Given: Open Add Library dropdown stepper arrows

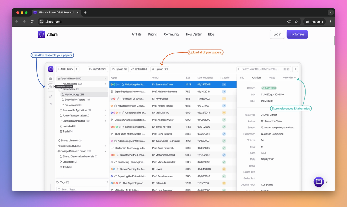Looking at the screenshot, I should (x=77, y=69).
